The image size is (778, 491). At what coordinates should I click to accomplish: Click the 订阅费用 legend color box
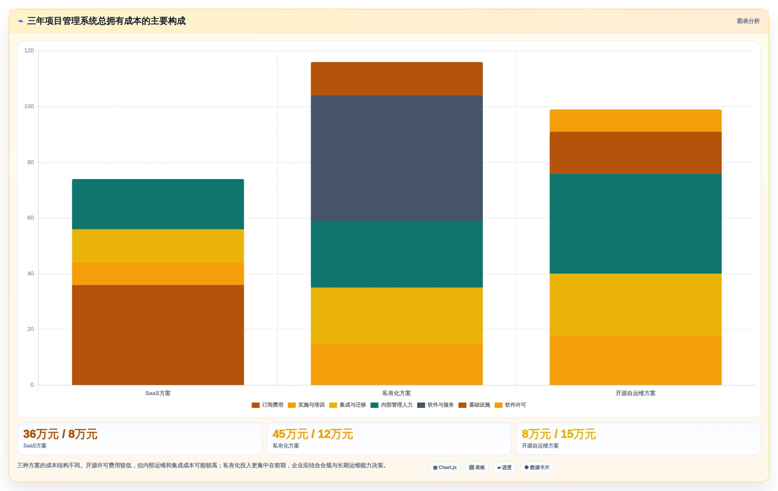point(256,405)
